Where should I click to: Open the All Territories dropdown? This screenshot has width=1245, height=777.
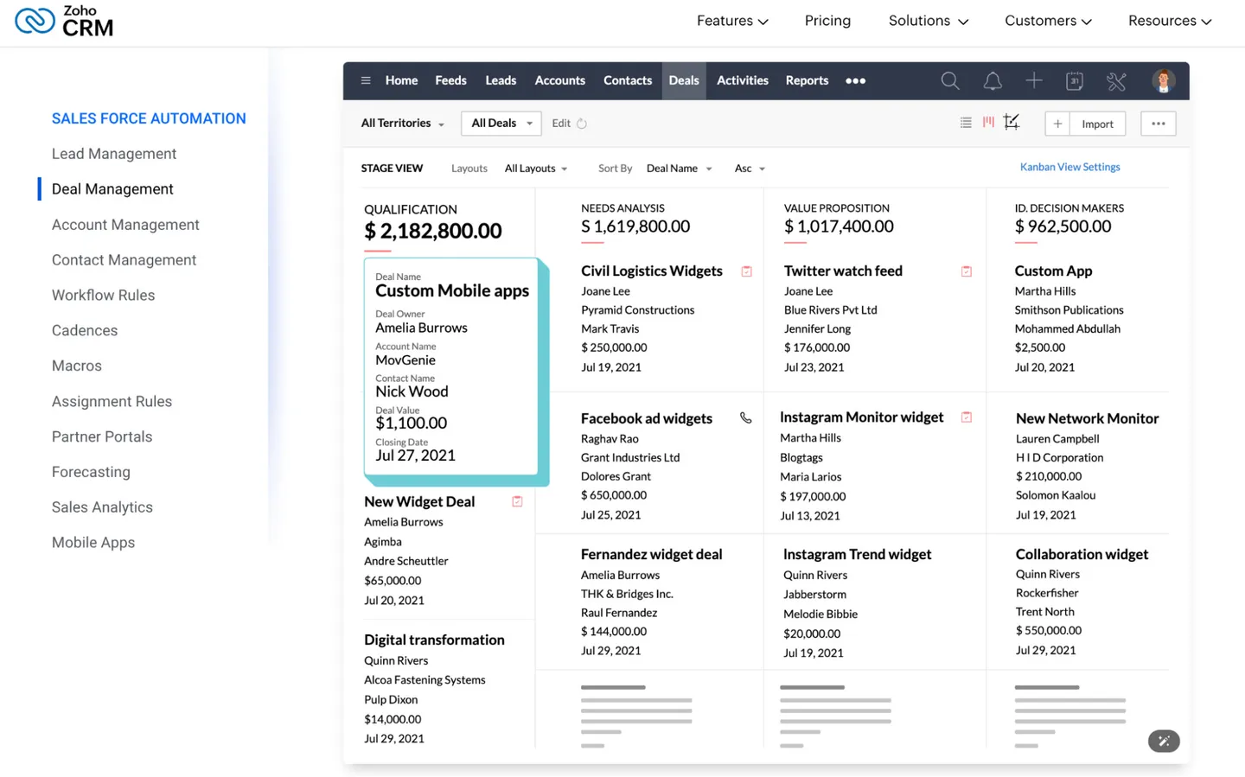tap(403, 124)
